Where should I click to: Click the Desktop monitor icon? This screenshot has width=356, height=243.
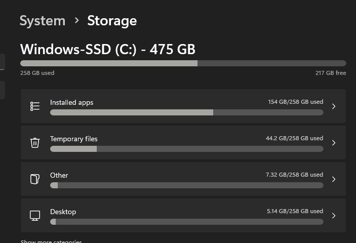coord(35,216)
